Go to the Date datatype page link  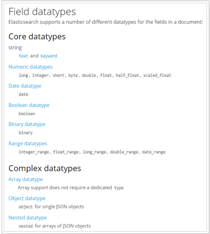(x=25, y=86)
